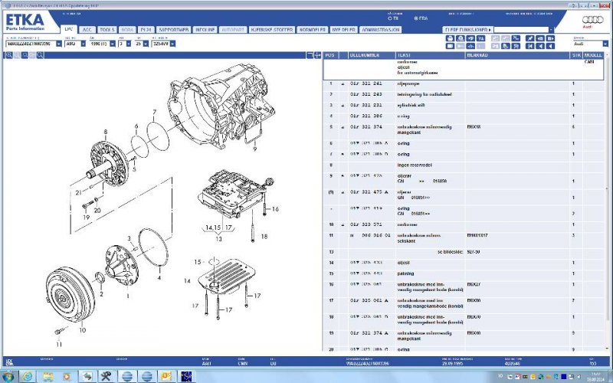The width and height of the screenshot is (613, 383).
Task: Switch to the TOOLS tab
Action: click(x=107, y=29)
